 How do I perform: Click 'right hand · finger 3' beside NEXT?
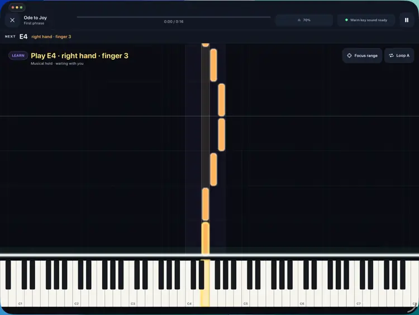click(51, 37)
